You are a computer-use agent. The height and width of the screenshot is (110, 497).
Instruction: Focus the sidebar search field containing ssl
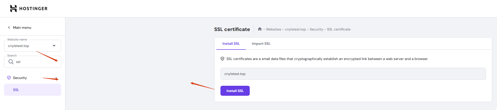tap(35, 62)
